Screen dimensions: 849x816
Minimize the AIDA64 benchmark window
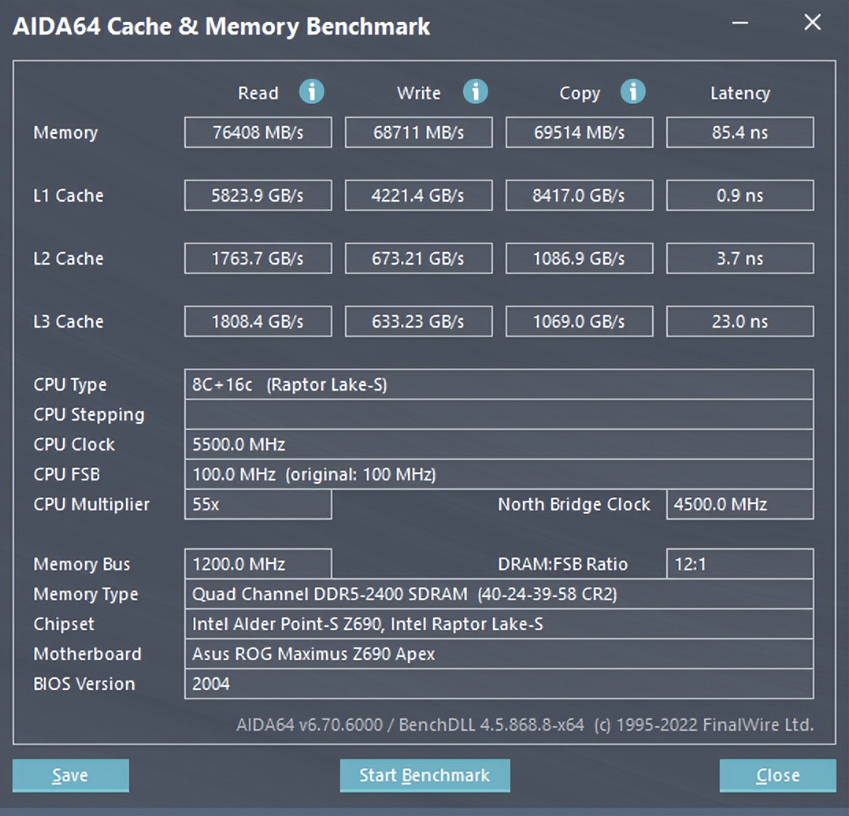[x=739, y=24]
